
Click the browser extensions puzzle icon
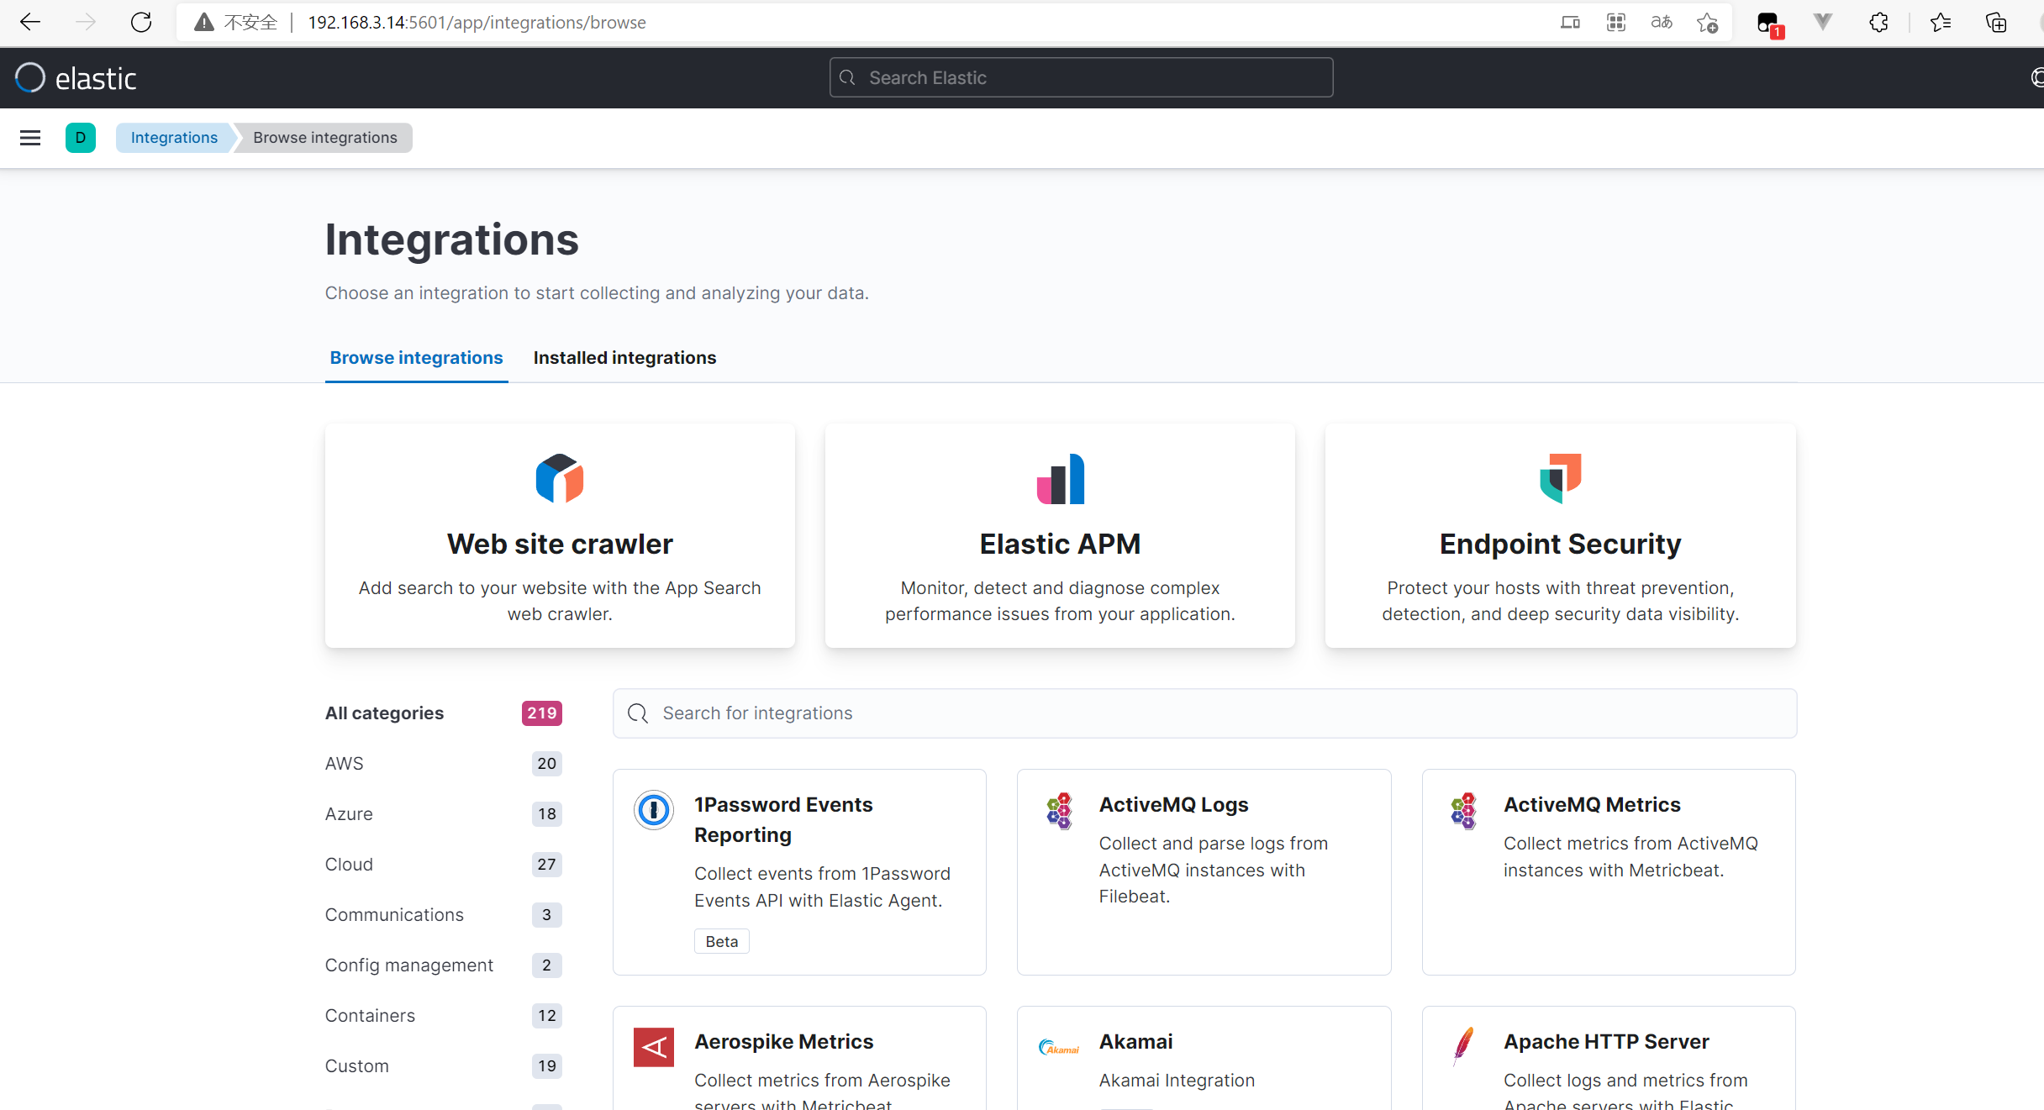(1879, 23)
